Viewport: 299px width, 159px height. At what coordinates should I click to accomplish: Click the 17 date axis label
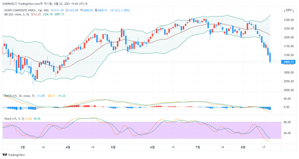tap(264, 148)
